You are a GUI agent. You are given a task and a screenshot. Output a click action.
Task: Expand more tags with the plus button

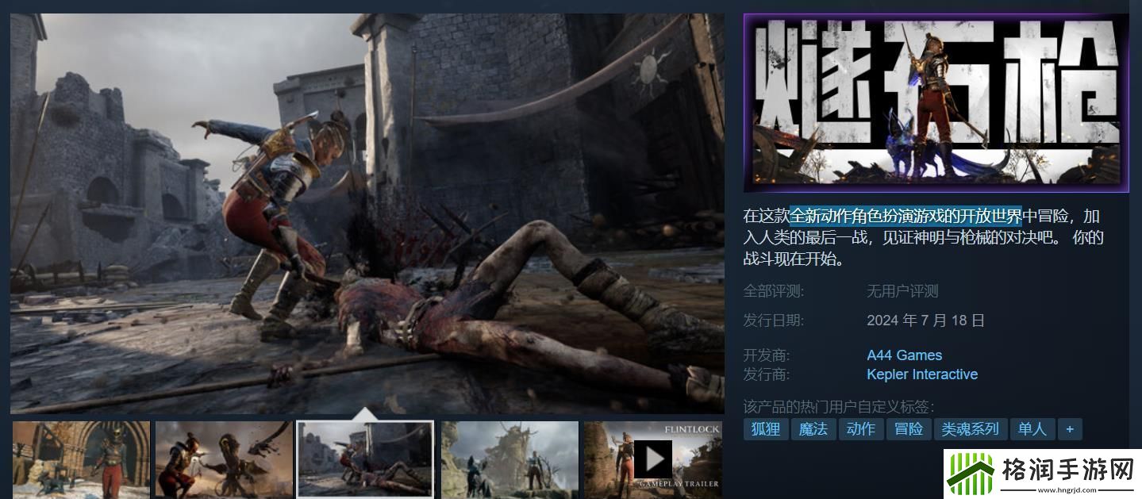(1070, 429)
